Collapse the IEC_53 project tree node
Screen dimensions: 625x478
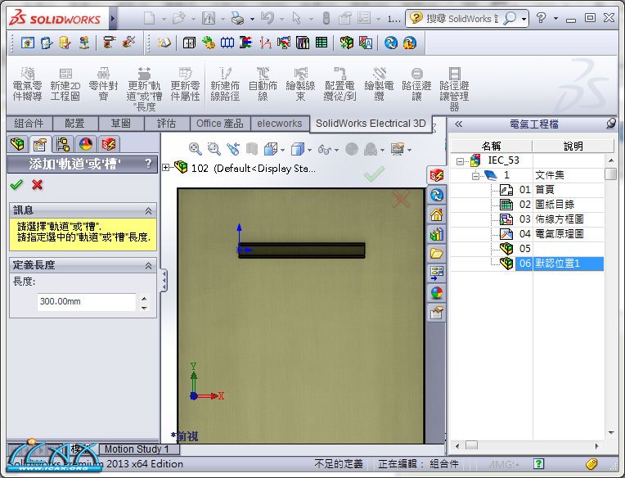point(461,160)
